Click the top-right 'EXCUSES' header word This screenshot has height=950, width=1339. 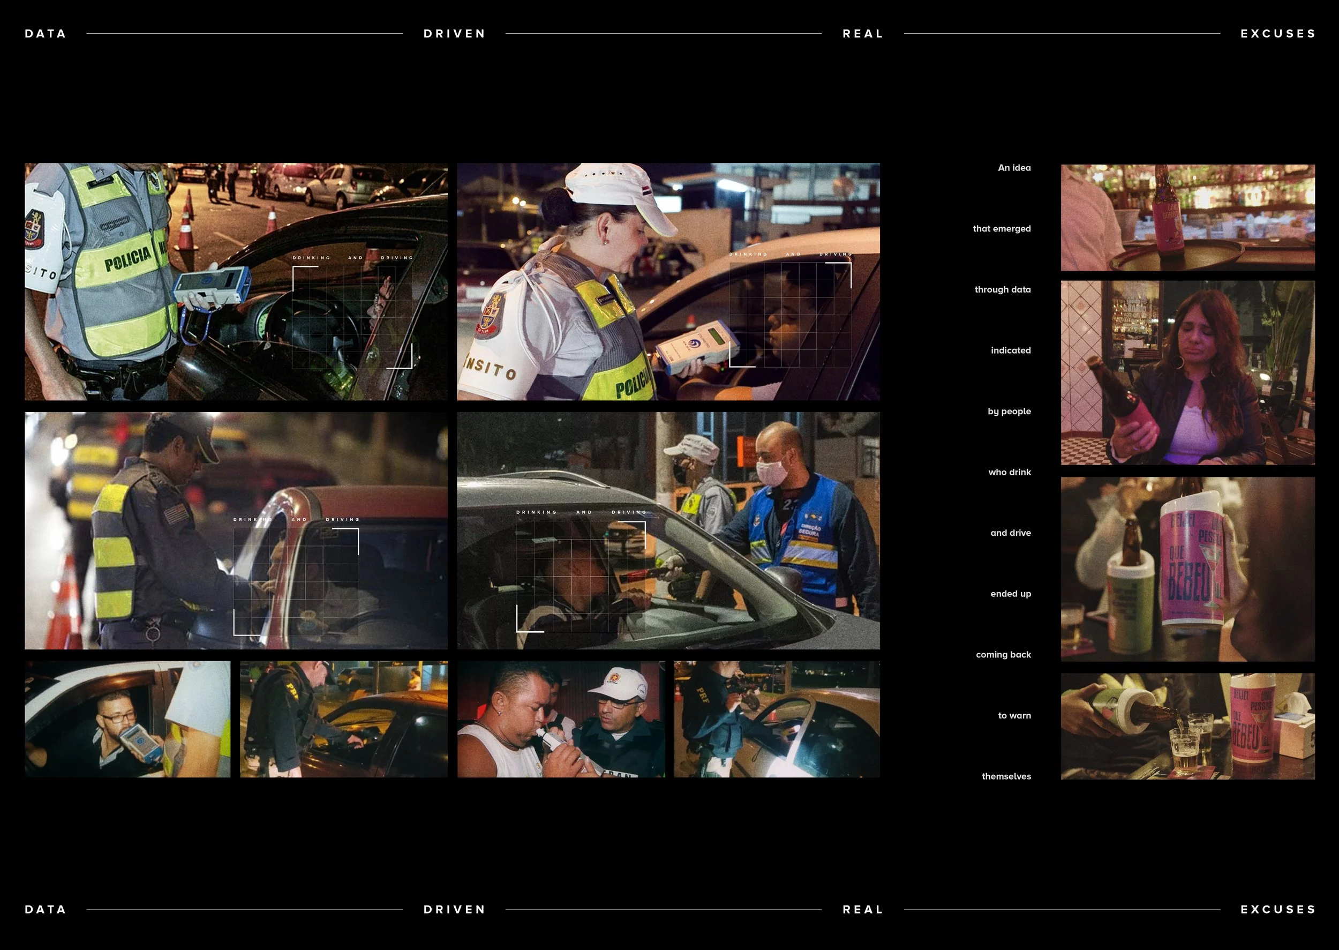[1277, 34]
